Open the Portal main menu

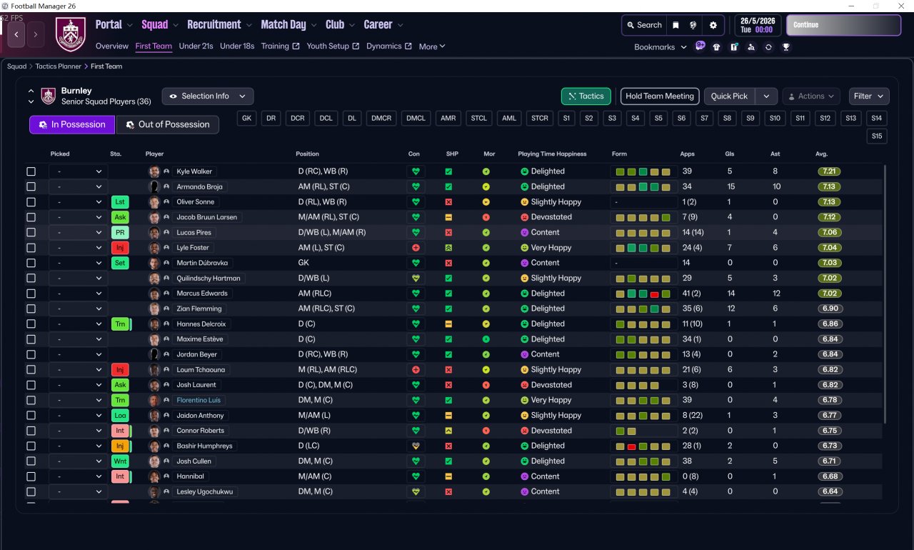click(114, 25)
